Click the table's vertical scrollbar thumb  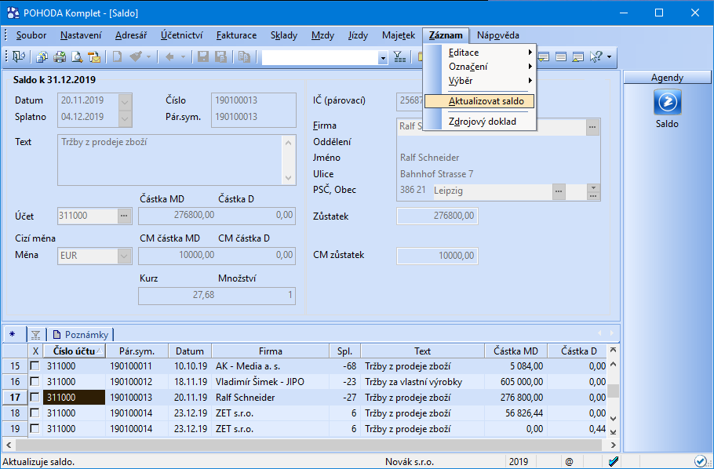[614, 391]
